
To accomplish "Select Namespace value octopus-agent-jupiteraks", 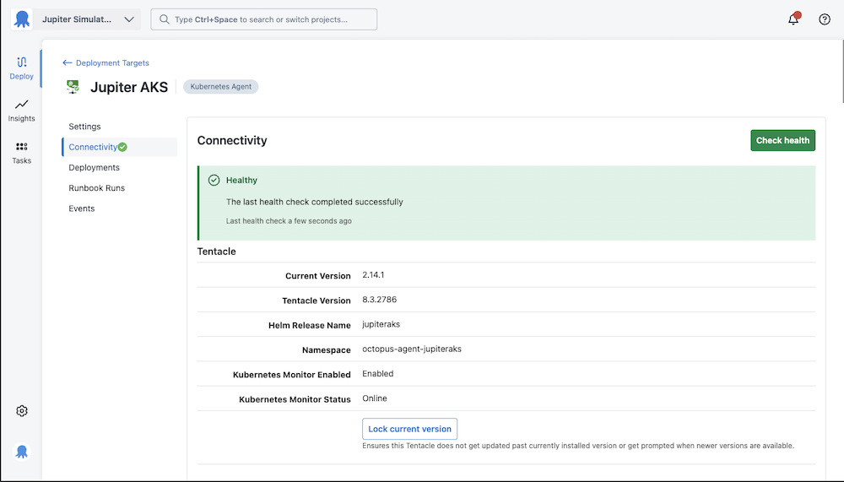I will click(412, 349).
